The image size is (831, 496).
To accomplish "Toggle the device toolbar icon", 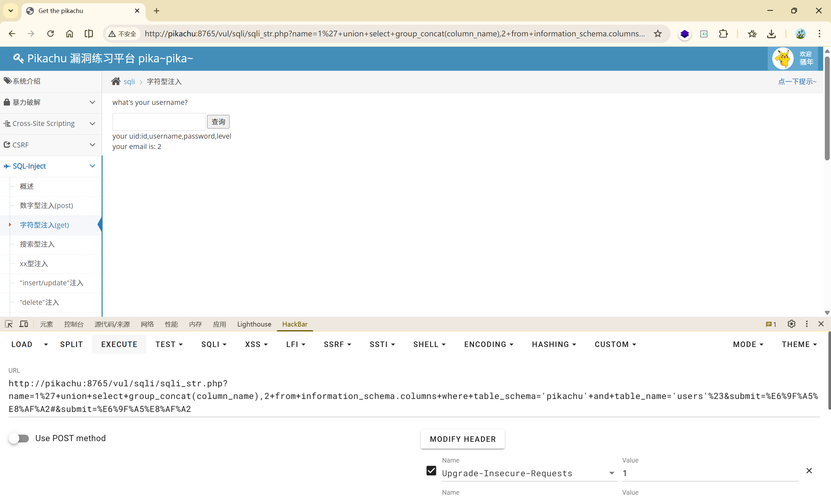I will (24, 324).
